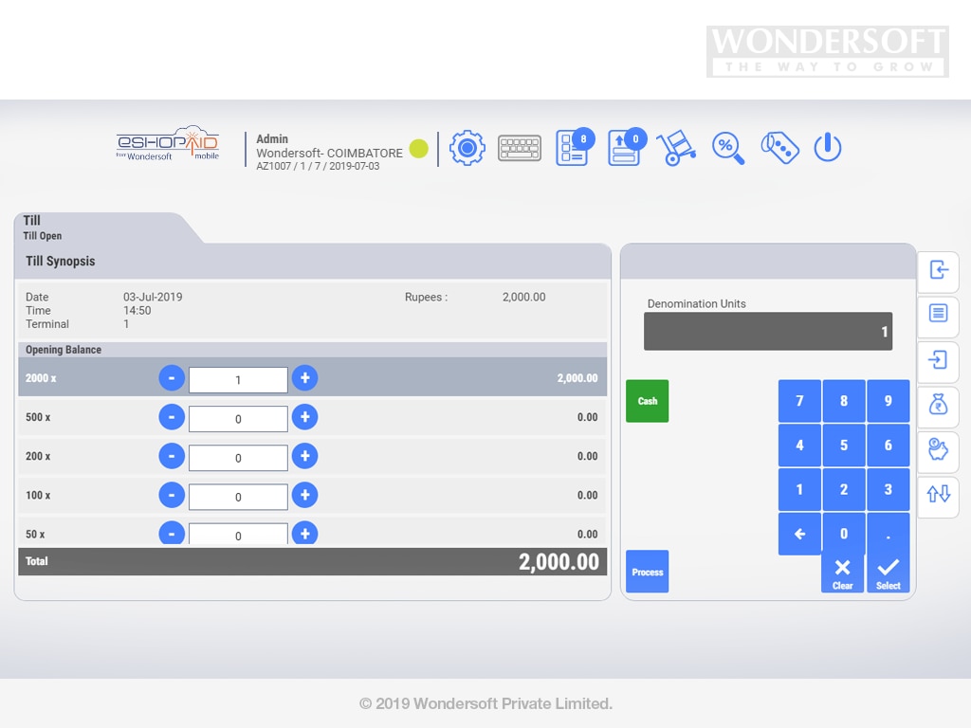Screen dimensions: 971x728
Task: Click the 200 x quantity input field
Action: click(x=238, y=458)
